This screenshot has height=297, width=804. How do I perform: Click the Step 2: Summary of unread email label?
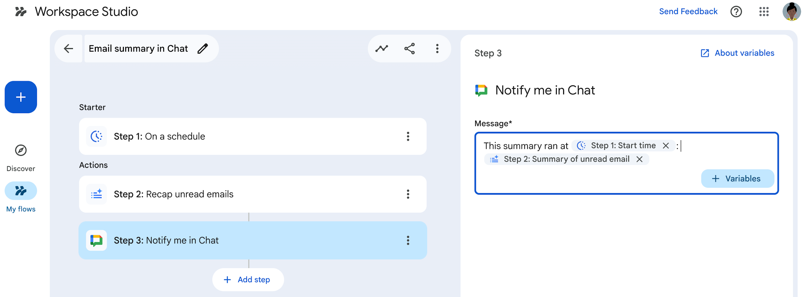pos(567,159)
